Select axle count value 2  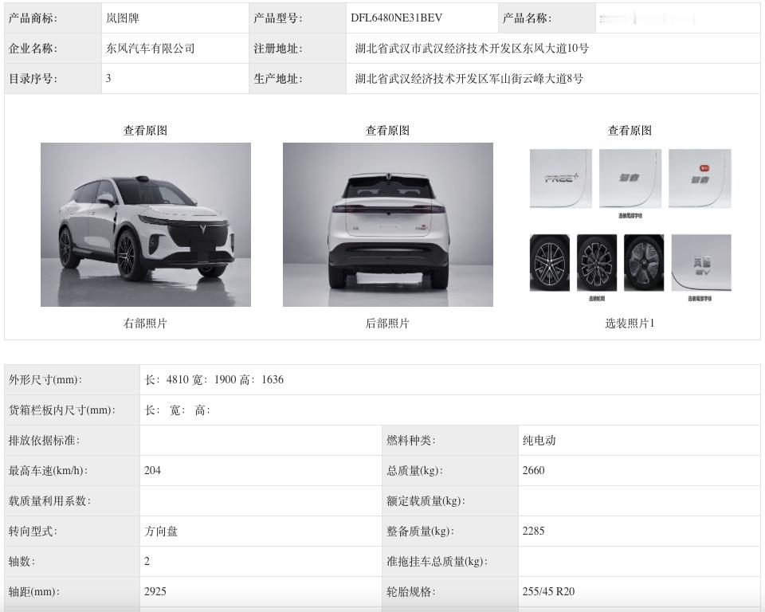tap(147, 561)
